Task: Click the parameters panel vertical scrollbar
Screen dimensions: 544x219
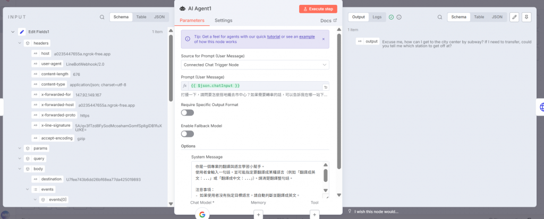Action: [x=339, y=101]
